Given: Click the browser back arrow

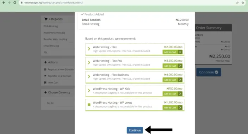Looking at the screenshot, I should (x=4, y=2).
